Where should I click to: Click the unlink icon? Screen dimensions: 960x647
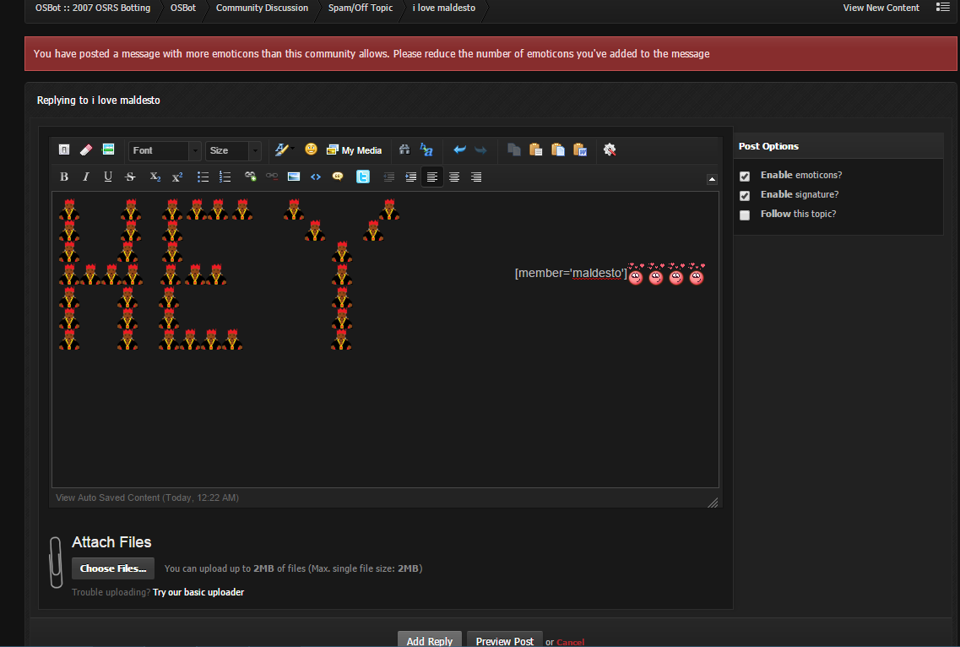pos(272,177)
